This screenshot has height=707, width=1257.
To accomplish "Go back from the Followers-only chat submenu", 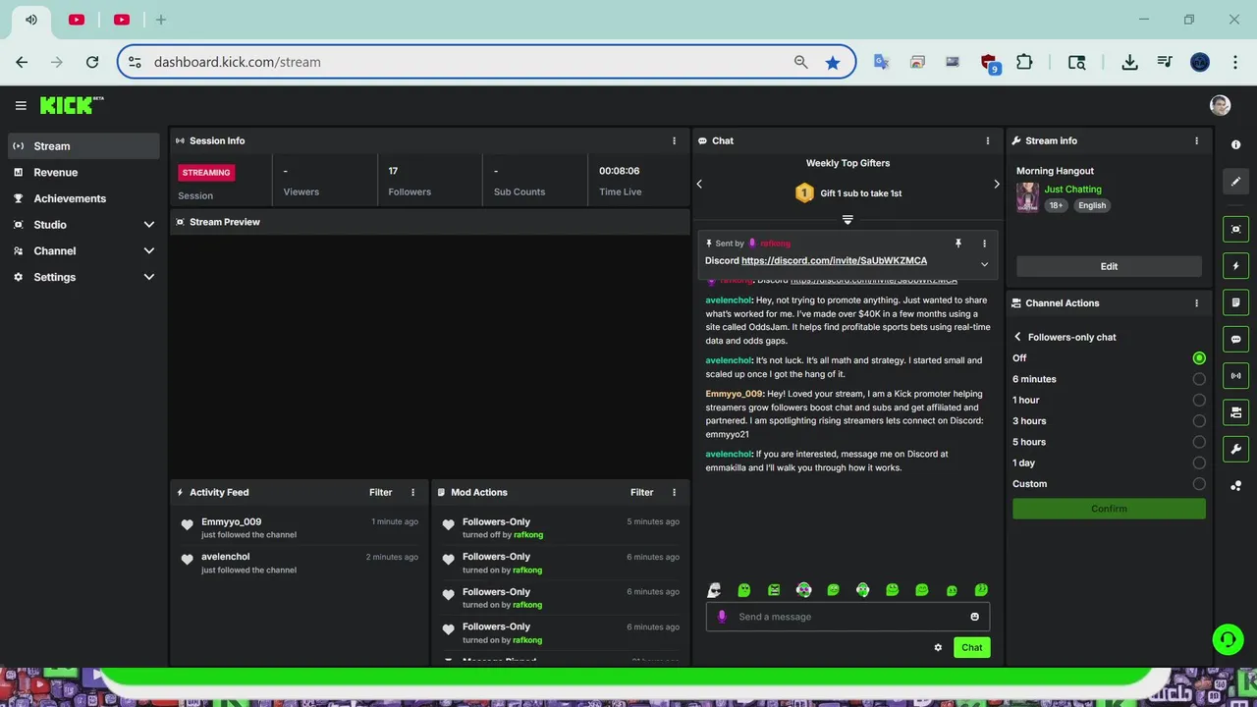I will pyautogui.click(x=1017, y=337).
